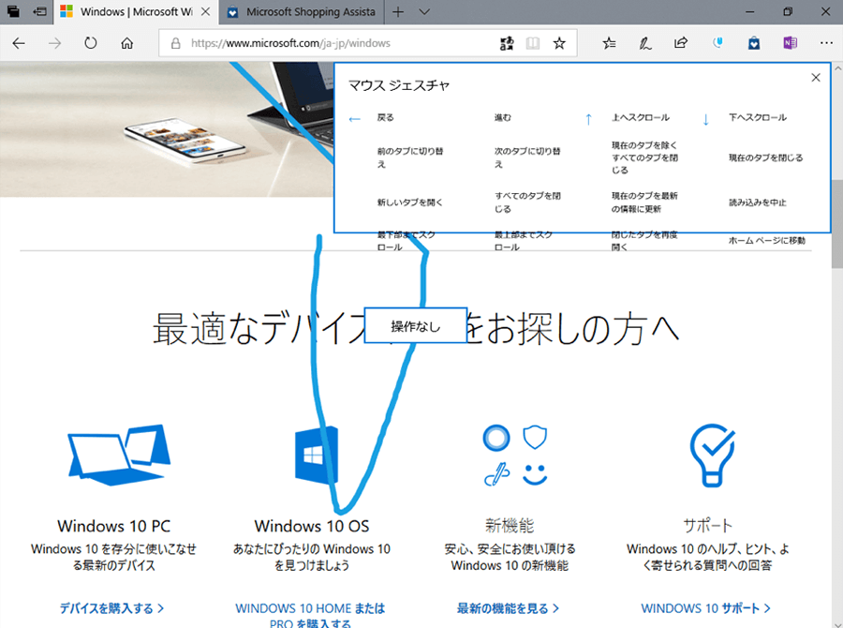Viewport: 843px width, 628px height.
Task: Click the Add notes pen icon
Action: pyautogui.click(x=645, y=43)
